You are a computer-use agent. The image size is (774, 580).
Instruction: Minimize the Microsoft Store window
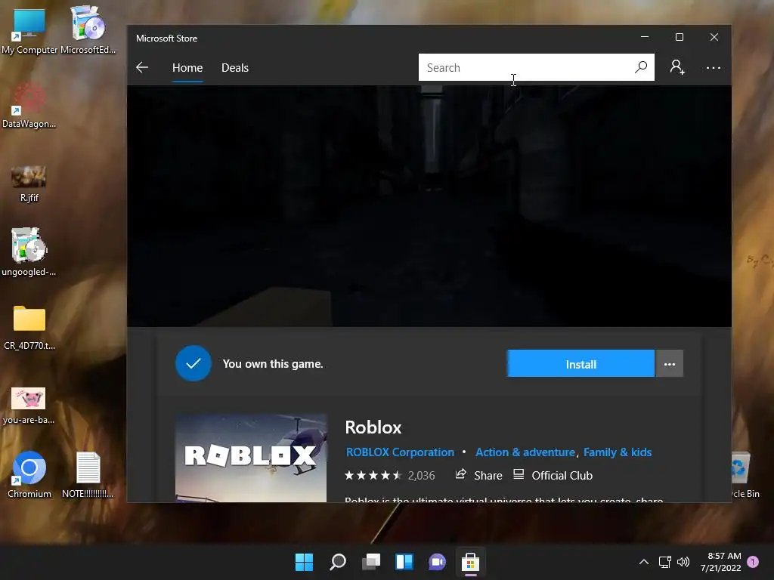pos(645,37)
